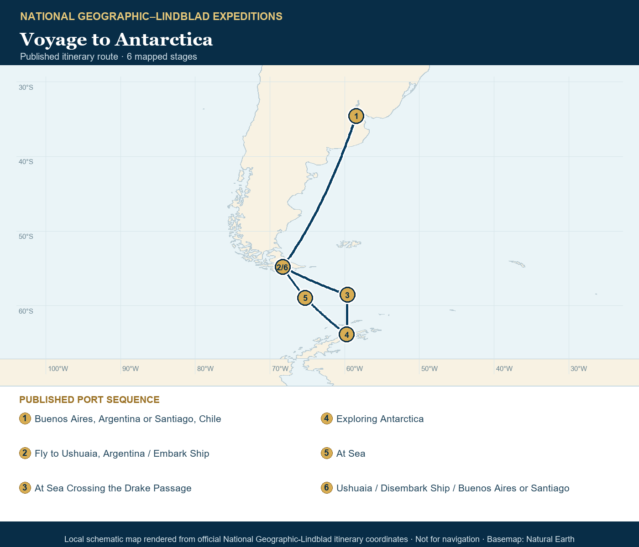Select legend badge 2 beside Fly to Ushuaia
Image resolution: width=639 pixels, height=547 pixels.
(25, 453)
